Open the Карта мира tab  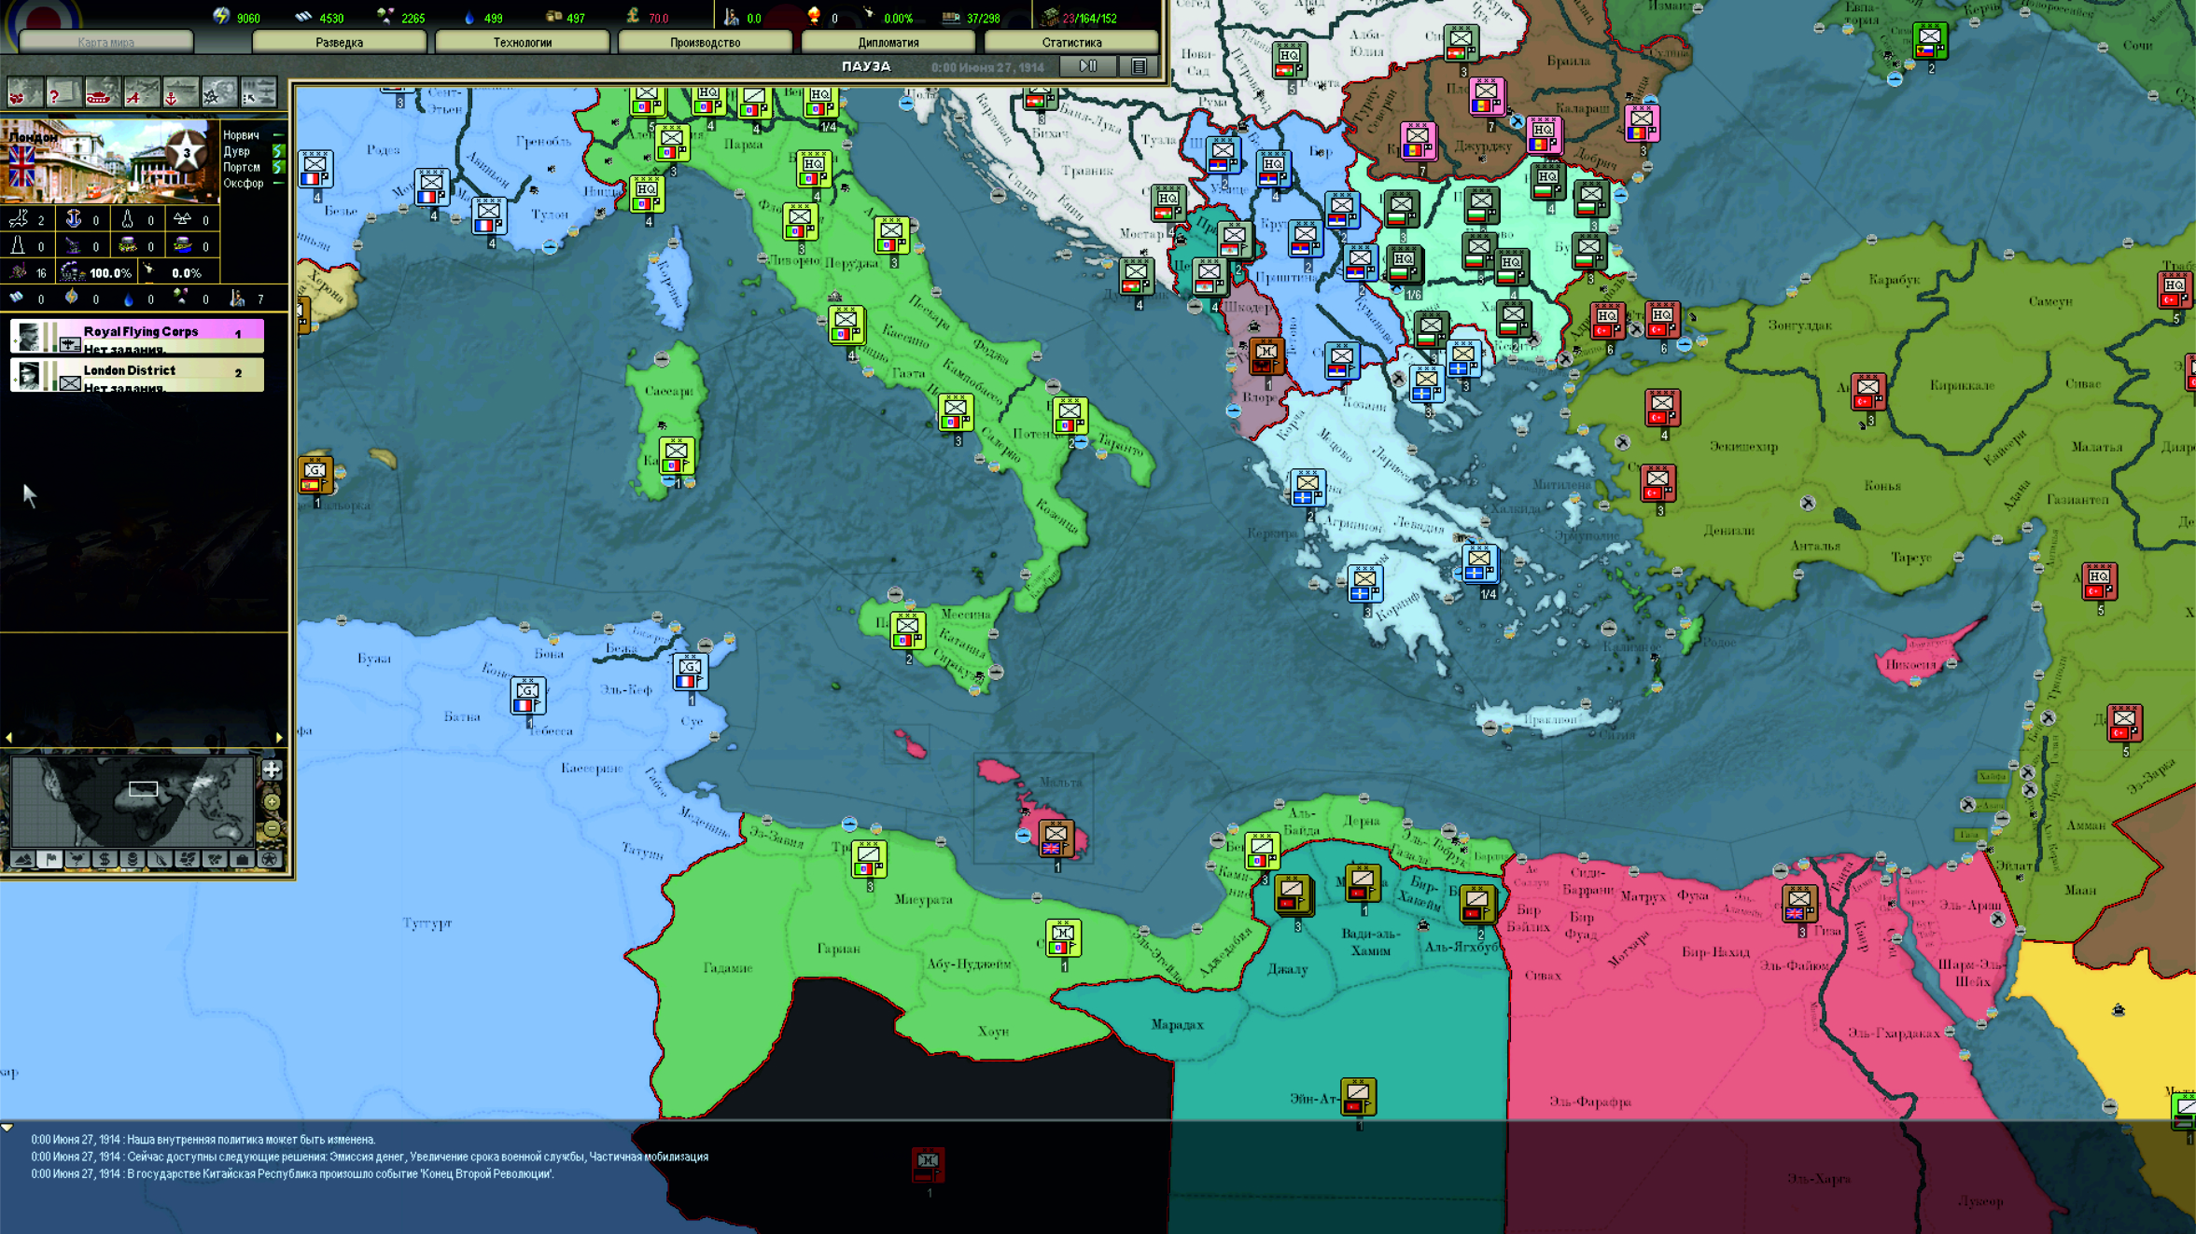(106, 43)
